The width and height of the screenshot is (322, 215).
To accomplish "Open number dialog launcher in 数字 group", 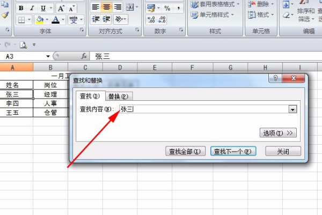I will 181,30.
